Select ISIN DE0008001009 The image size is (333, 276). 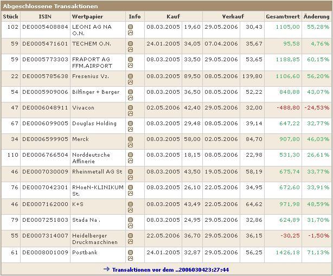[45, 253]
